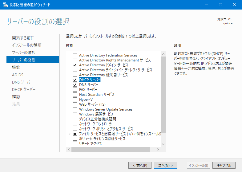
Task: Check ネットワーク コントローラー checkbox
Action: pyautogui.click(x=75, y=124)
